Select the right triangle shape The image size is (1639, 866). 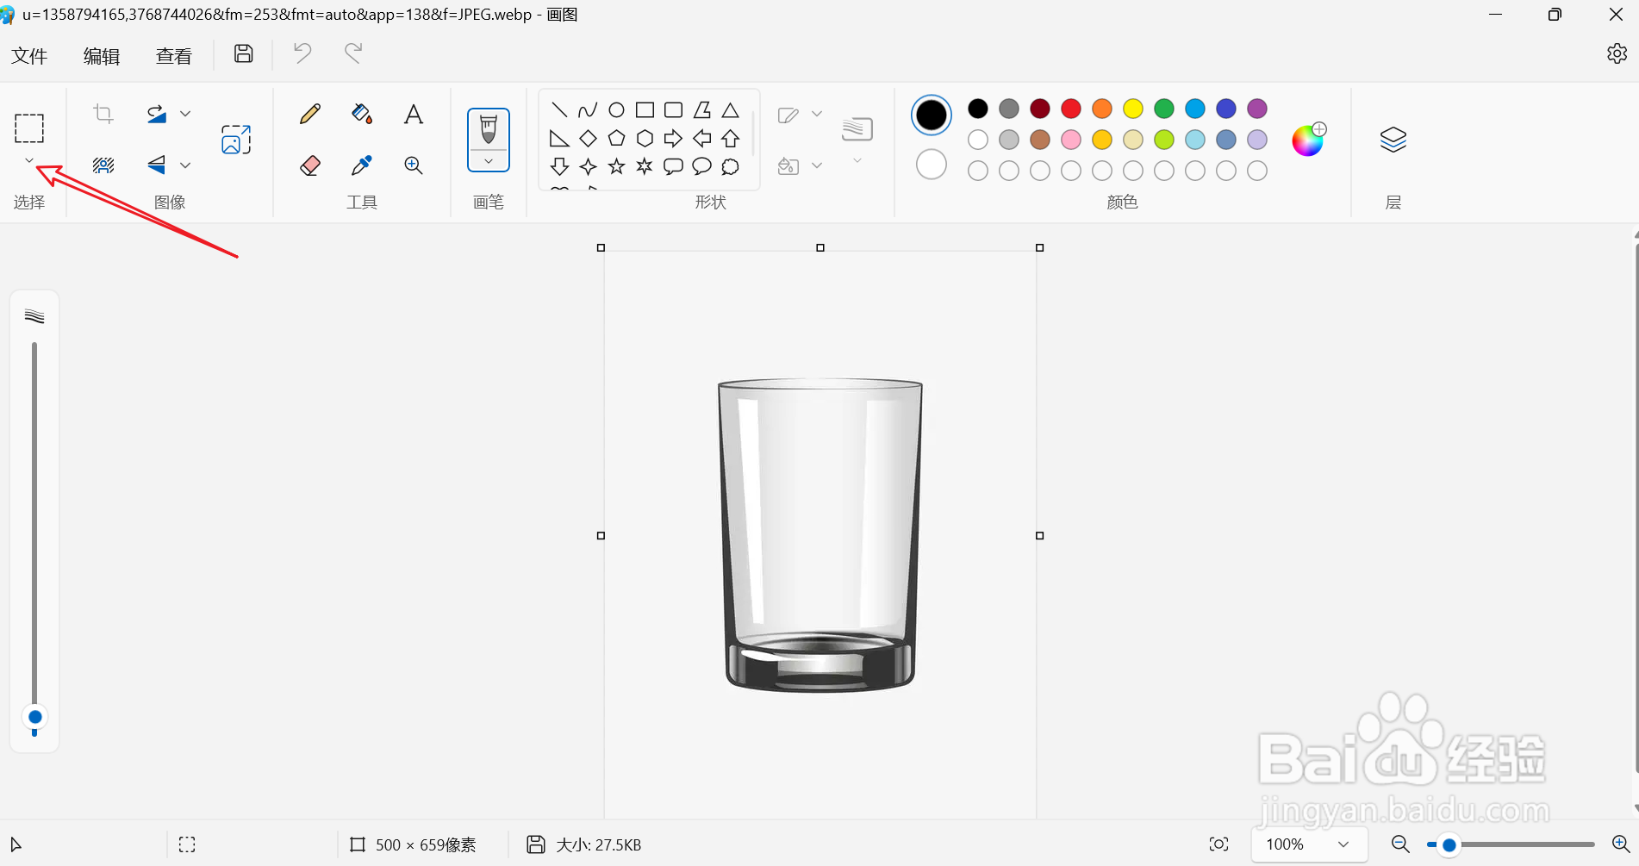[x=559, y=139]
